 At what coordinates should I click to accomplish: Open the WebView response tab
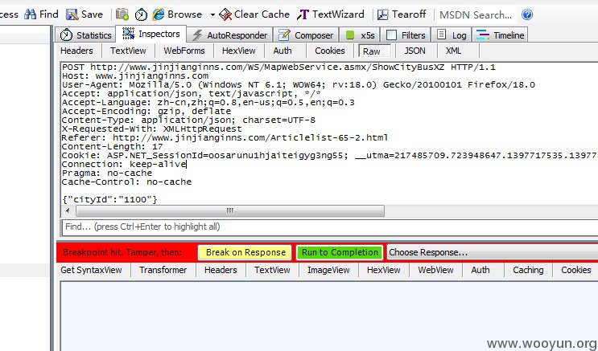pos(435,270)
